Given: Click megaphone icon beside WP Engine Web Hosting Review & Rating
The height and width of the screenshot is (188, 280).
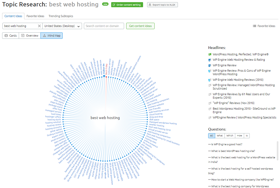Looking at the screenshot, I should 210,60.
